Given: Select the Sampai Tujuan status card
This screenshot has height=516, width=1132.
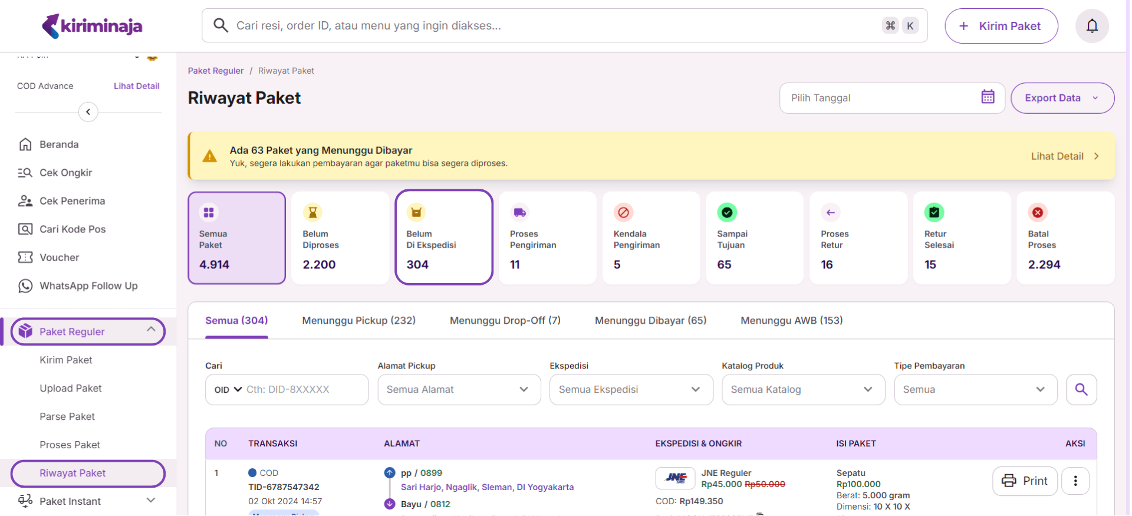Looking at the screenshot, I should click(755, 238).
